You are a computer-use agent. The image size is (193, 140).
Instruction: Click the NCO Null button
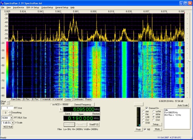pos(8,127)
